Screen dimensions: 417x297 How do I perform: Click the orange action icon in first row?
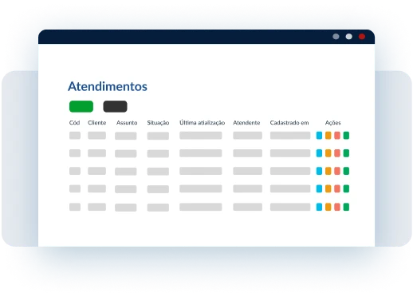coord(328,135)
